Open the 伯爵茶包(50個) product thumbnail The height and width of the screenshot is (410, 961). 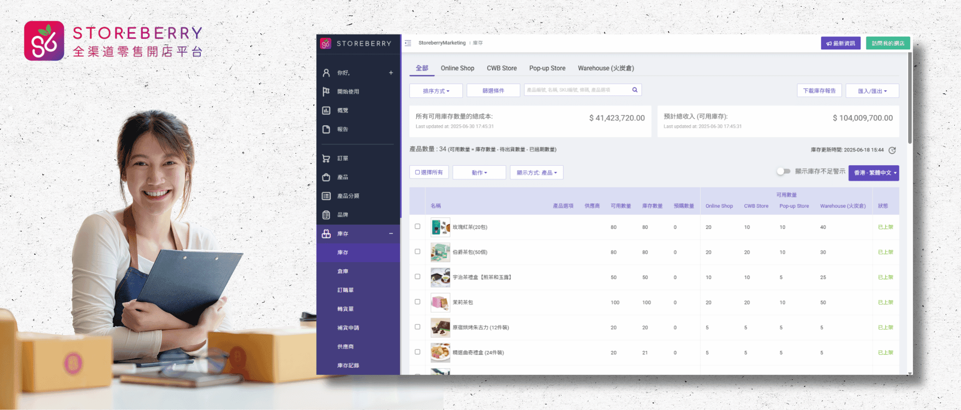coord(440,252)
